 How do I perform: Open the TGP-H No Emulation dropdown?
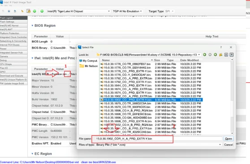pos(127,11)
